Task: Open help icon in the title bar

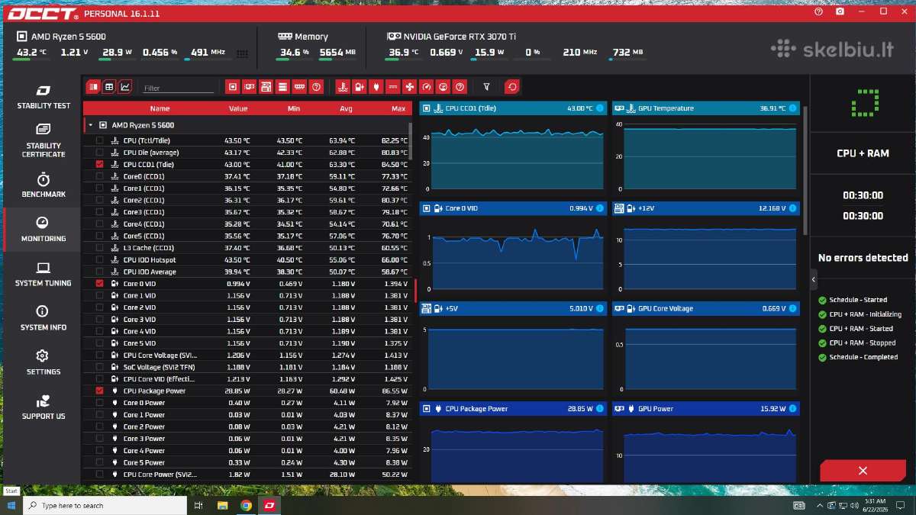Action: (819, 12)
